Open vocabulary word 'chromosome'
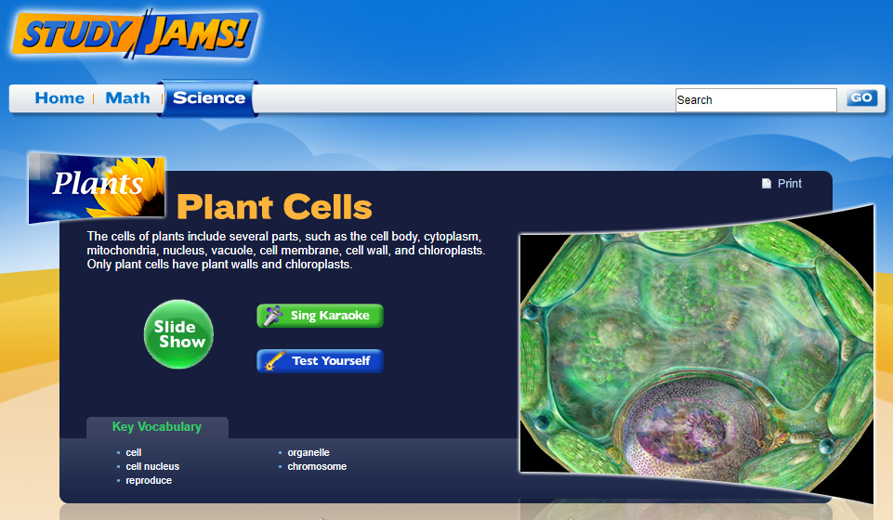 (317, 466)
